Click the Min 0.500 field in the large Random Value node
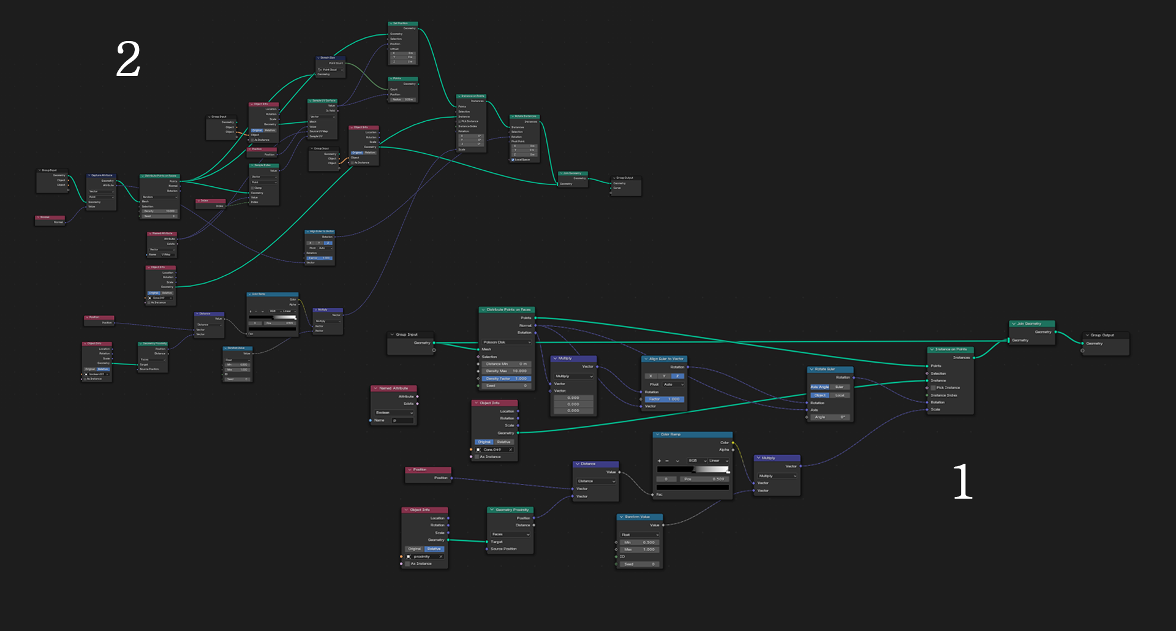This screenshot has height=631, width=1176. click(639, 542)
